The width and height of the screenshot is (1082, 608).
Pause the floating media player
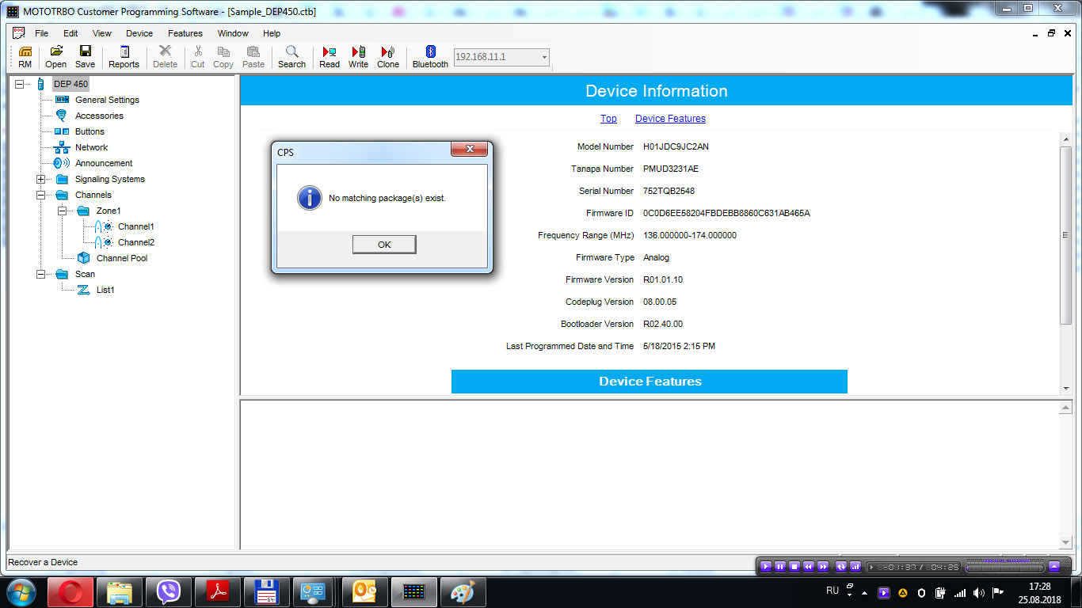[x=780, y=567]
